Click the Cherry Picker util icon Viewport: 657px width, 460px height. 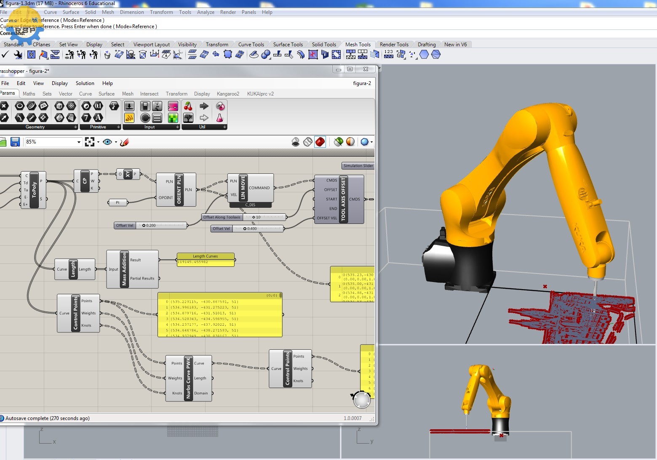(x=188, y=106)
